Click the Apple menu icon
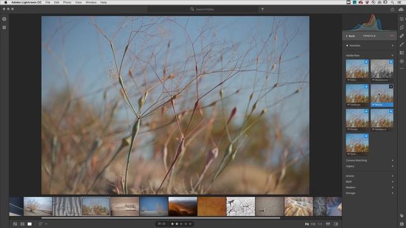Viewport: 406px width, 228px height. point(6,3)
